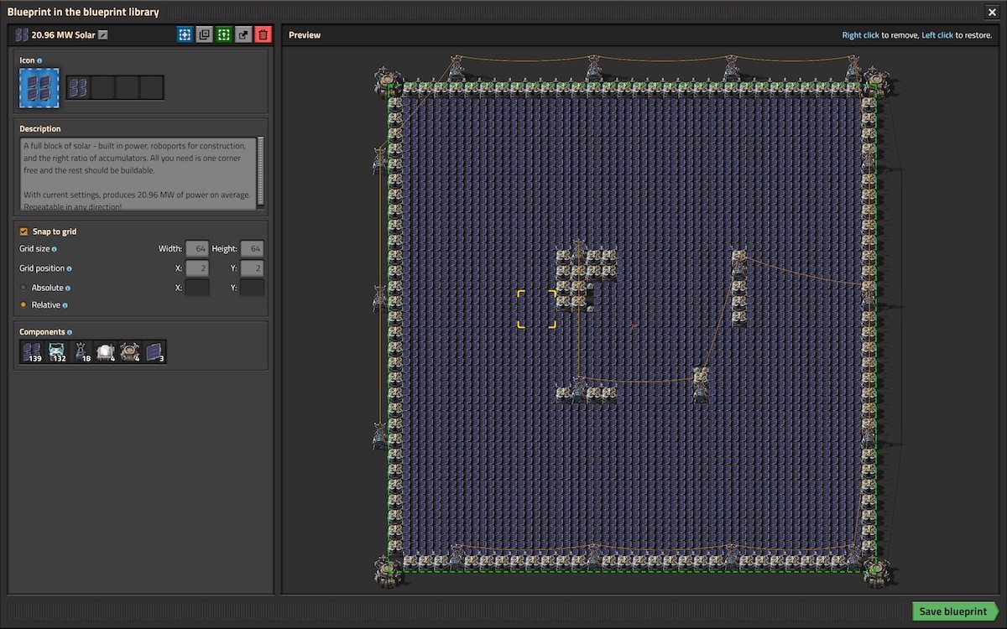Click the bottom-right corner roboport in preview
The height and width of the screenshot is (629, 1007).
click(x=875, y=570)
